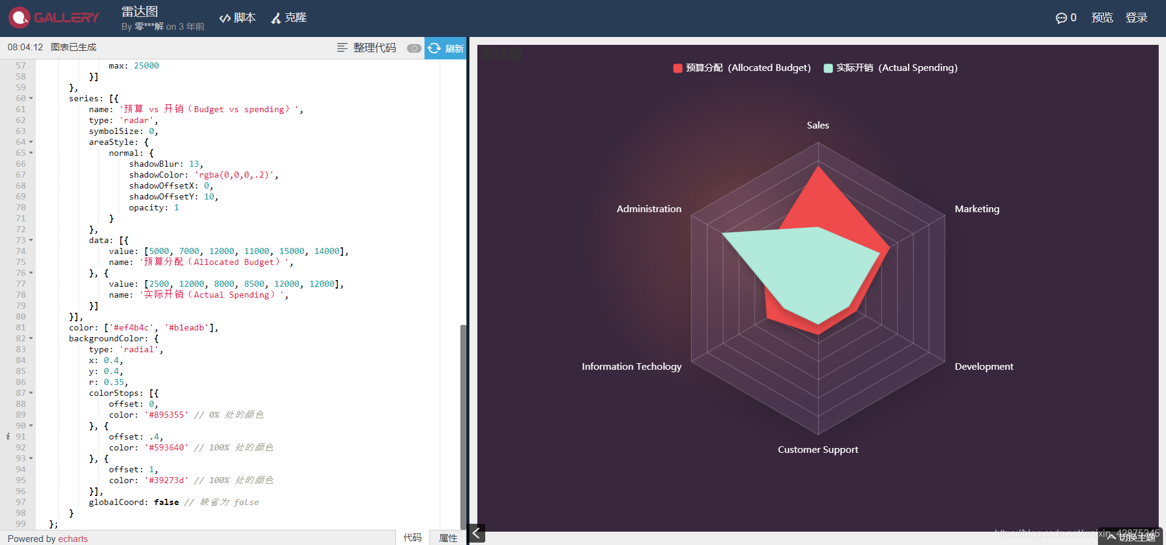Collapse code fold arrow at line 87
The height and width of the screenshot is (545, 1166).
(31, 393)
